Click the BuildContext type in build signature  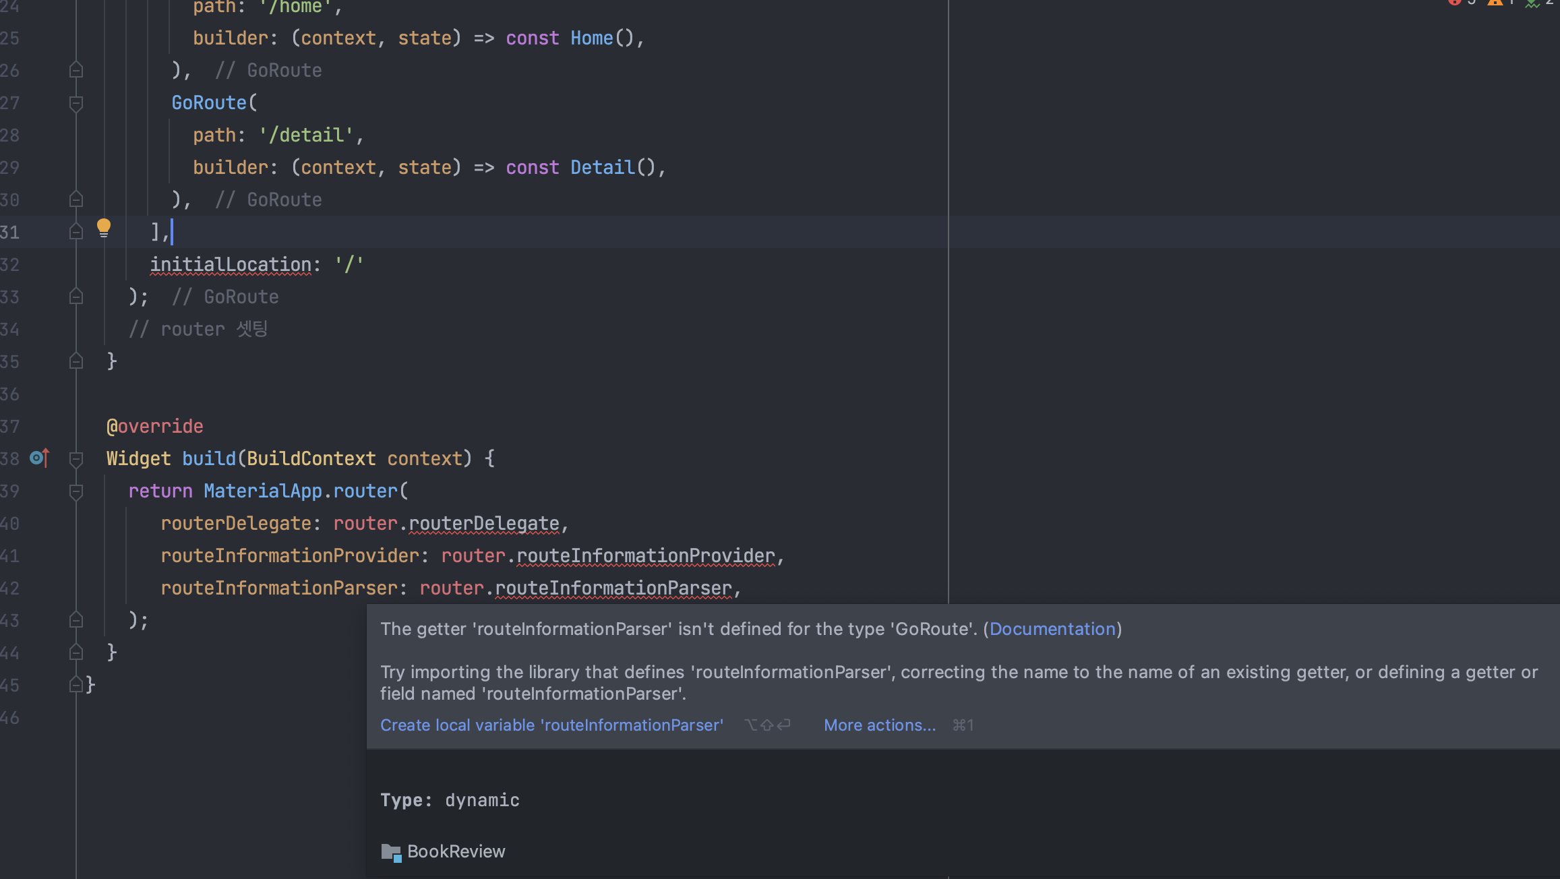click(311, 458)
